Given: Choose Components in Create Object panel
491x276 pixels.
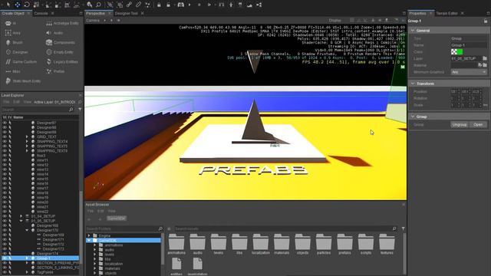Looking at the screenshot, I should [x=61, y=43].
